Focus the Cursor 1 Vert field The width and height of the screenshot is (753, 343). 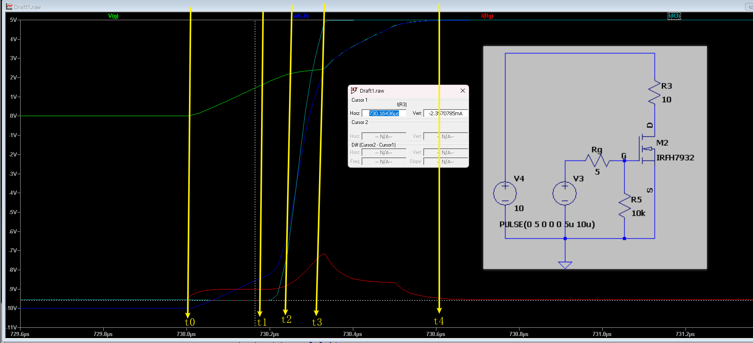pyautogui.click(x=445, y=113)
